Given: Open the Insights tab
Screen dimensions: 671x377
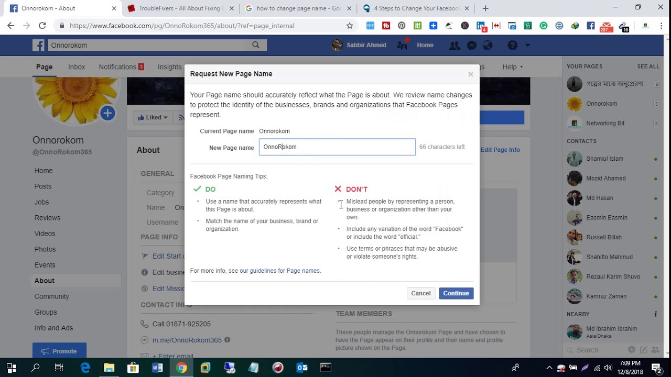Looking at the screenshot, I should click(x=170, y=67).
